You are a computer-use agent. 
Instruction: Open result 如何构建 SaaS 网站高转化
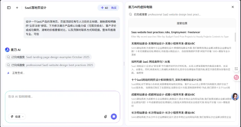pyautogui.click(x=151, y=62)
